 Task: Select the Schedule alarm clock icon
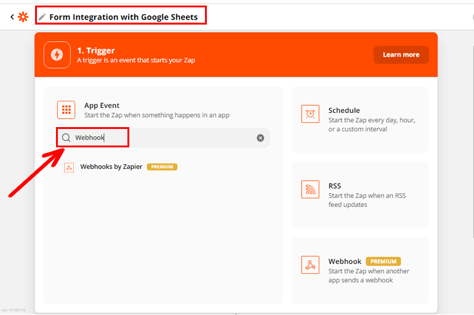pyautogui.click(x=310, y=114)
